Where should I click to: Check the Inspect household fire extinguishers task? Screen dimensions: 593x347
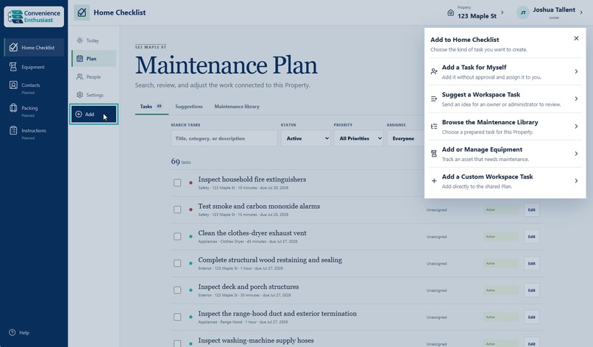pos(177,183)
